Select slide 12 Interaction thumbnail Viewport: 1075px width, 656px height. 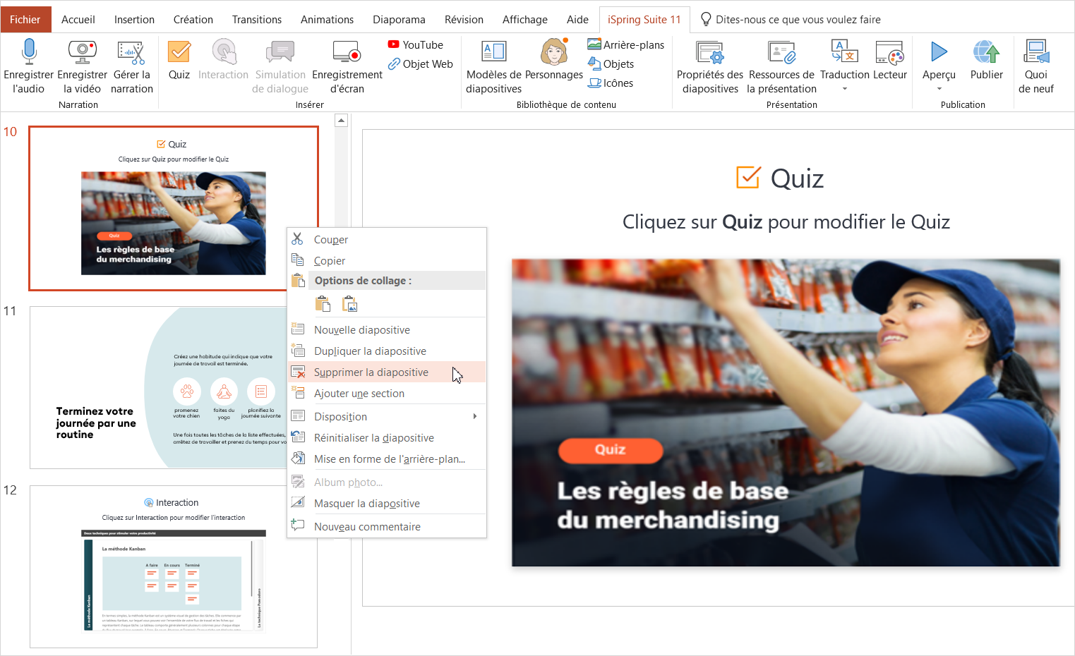pos(174,566)
